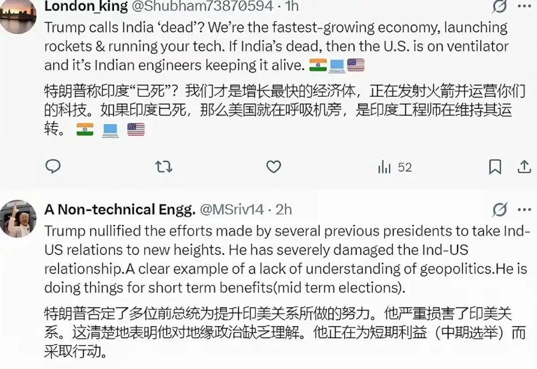Viewport: 537px width, 369px height.
Task: Reply to London_king's tweet
Action: pos(53,167)
